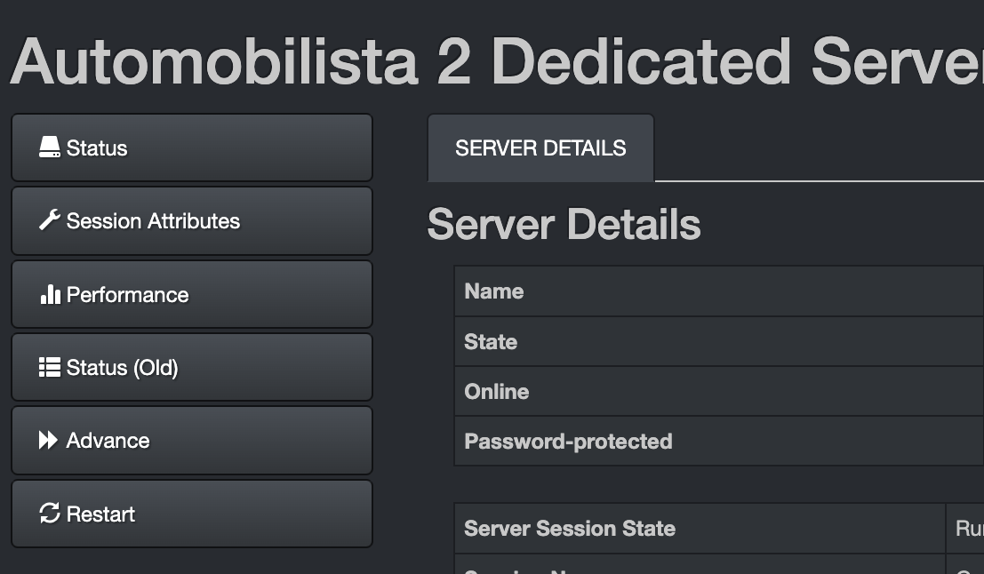This screenshot has height=574, width=984.
Task: Click the list icon beside Status (Old)
Action: pyautogui.click(x=50, y=367)
